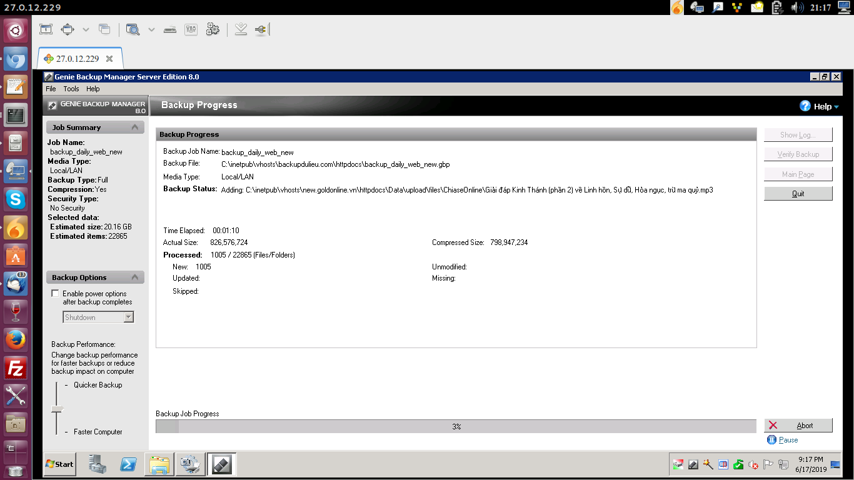Close the 27.0.12.229 connection tab
This screenshot has height=480, width=854.
109,59
